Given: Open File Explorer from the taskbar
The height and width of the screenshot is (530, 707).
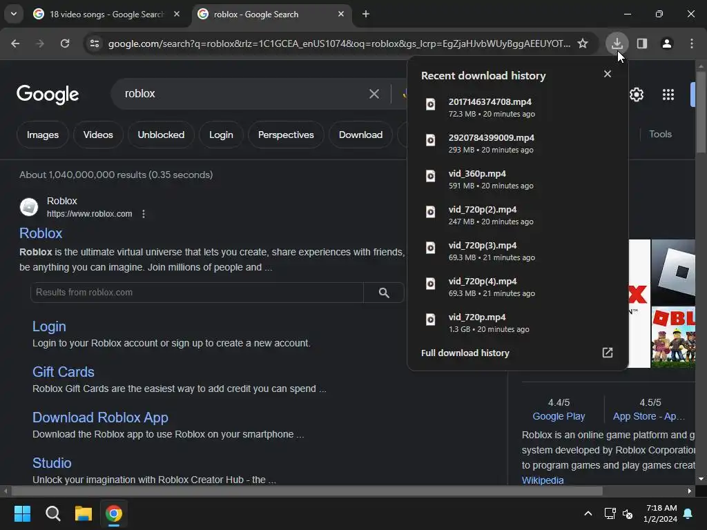Looking at the screenshot, I should [84, 513].
